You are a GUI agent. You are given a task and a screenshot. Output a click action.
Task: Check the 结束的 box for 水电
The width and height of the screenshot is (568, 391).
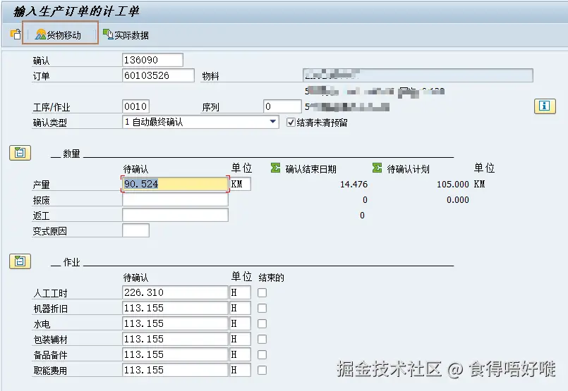tap(262, 323)
